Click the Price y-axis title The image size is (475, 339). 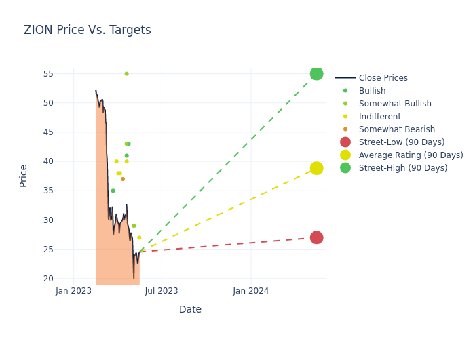point(24,176)
